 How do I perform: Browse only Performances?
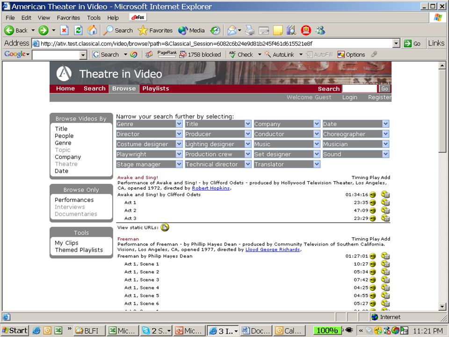click(x=74, y=200)
